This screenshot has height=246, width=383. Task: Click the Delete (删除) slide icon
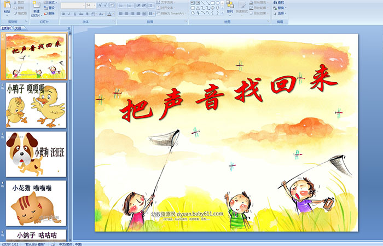click(x=45, y=13)
